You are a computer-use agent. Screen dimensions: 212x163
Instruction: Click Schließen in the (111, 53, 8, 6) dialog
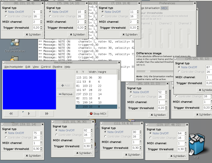click(x=130, y=155)
